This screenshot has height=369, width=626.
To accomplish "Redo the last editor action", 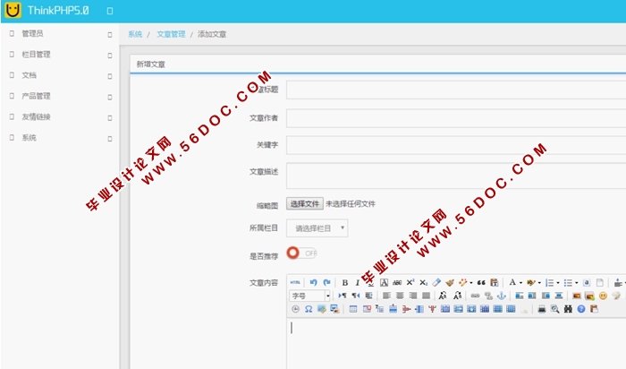I will (x=326, y=283).
